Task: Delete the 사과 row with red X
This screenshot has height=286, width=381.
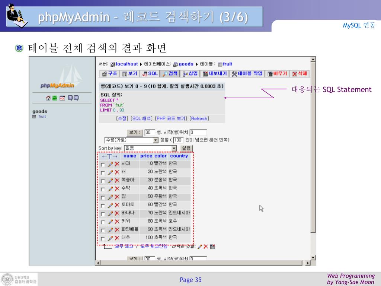Action: tap(117, 164)
